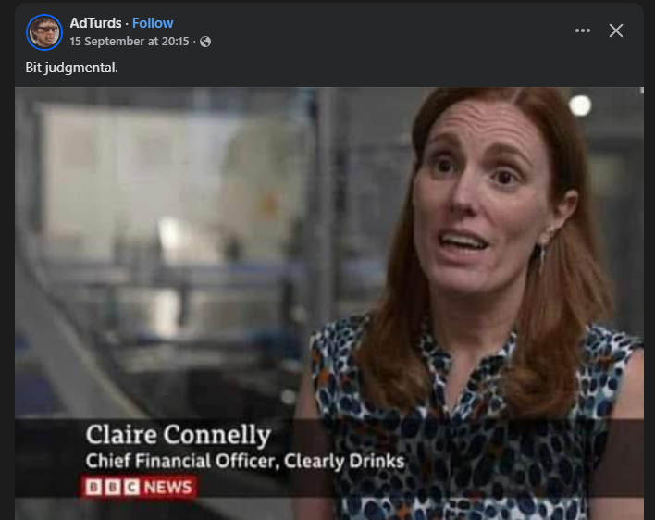655x520 pixels.
Task: Click the 'Chief Financial Officer, Clearly Drinks' subtitle
Action: point(245,461)
